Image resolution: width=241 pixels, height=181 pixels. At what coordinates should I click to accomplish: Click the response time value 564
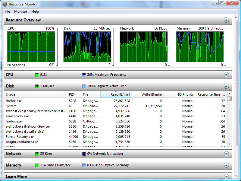point(222,111)
